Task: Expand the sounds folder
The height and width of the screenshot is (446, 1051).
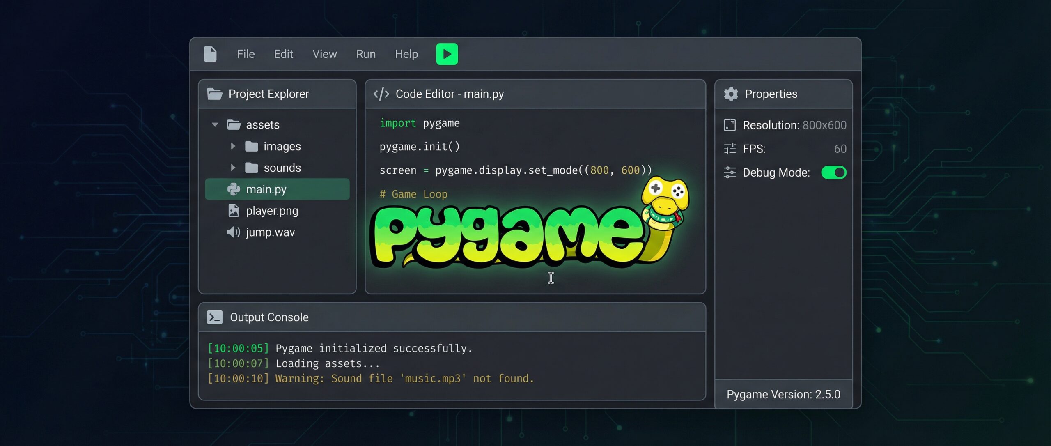Action: pos(233,168)
